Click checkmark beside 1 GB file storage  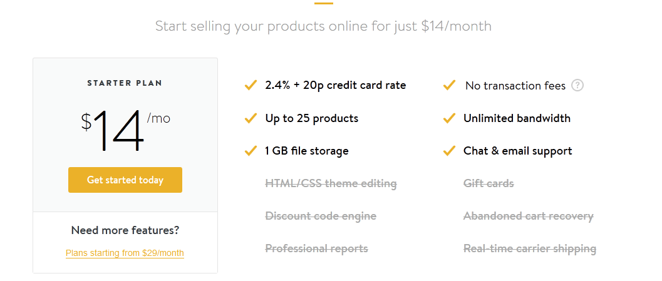coord(251,151)
